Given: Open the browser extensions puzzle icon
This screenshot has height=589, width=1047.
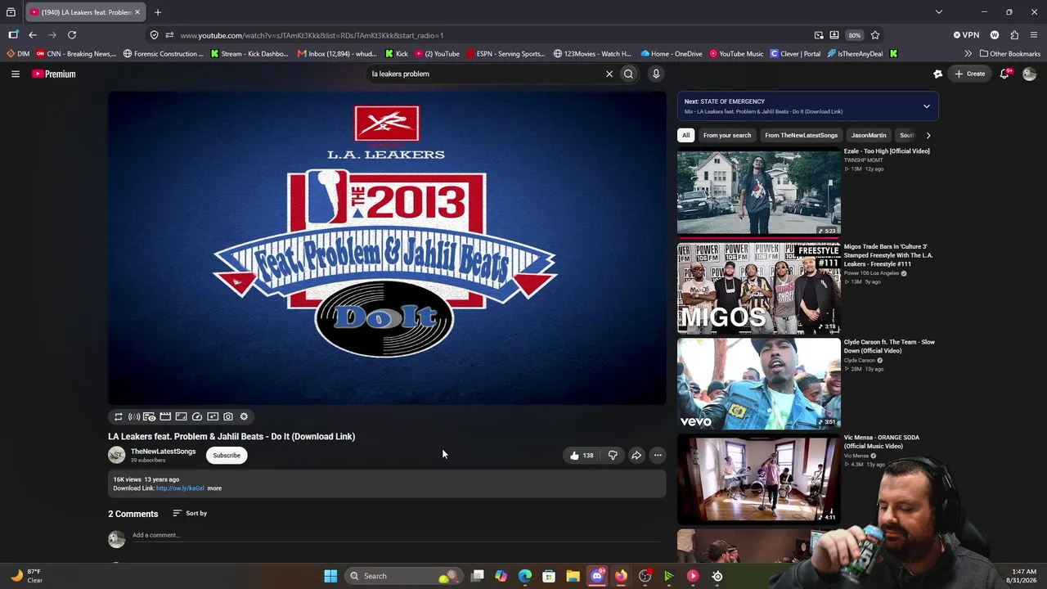Looking at the screenshot, I should tap(1014, 35).
